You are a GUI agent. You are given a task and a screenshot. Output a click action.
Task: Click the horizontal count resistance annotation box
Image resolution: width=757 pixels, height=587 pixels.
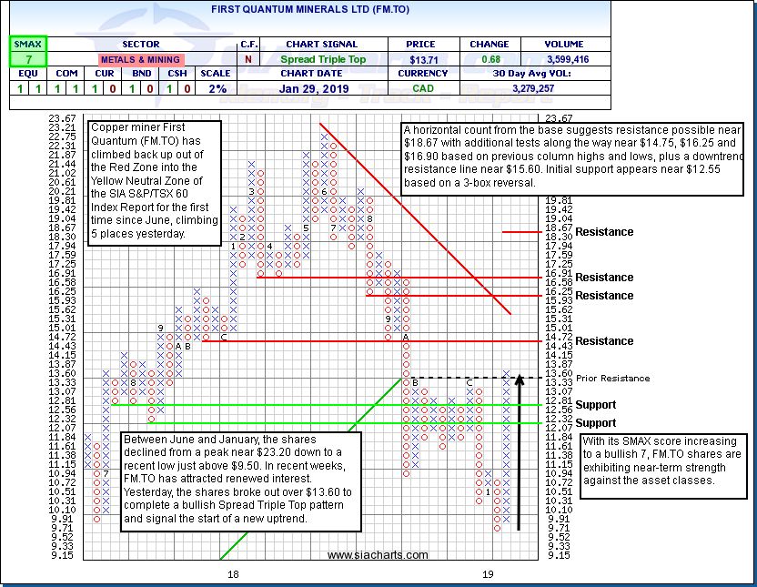point(573,155)
